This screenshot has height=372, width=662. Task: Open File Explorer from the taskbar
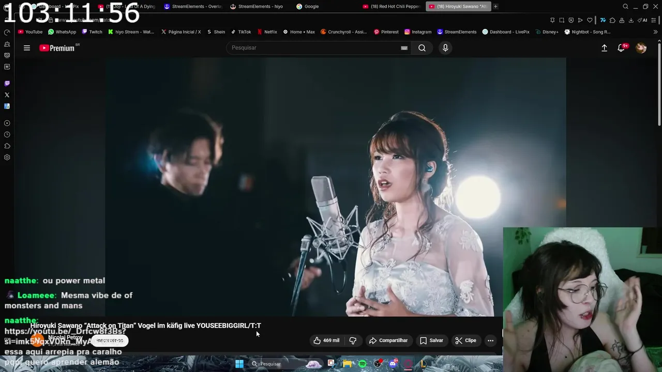click(347, 364)
